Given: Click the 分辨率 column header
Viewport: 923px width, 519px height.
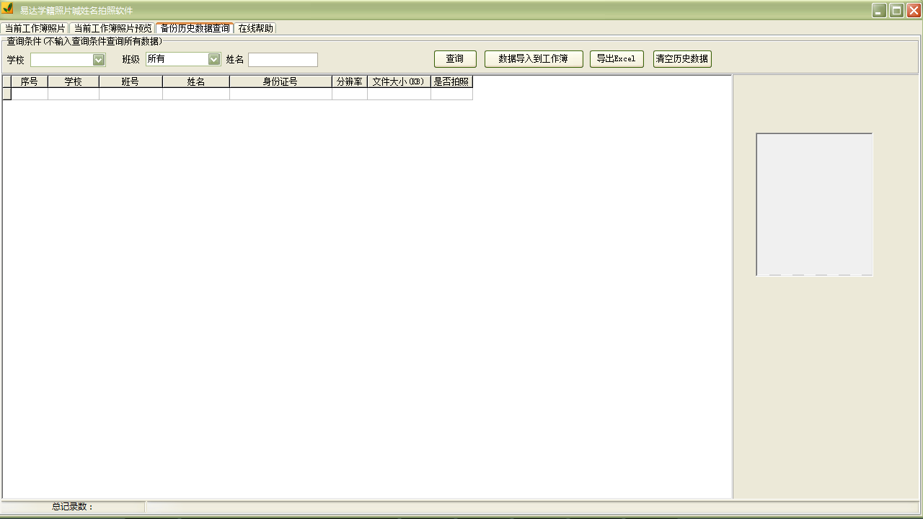Looking at the screenshot, I should pos(349,81).
